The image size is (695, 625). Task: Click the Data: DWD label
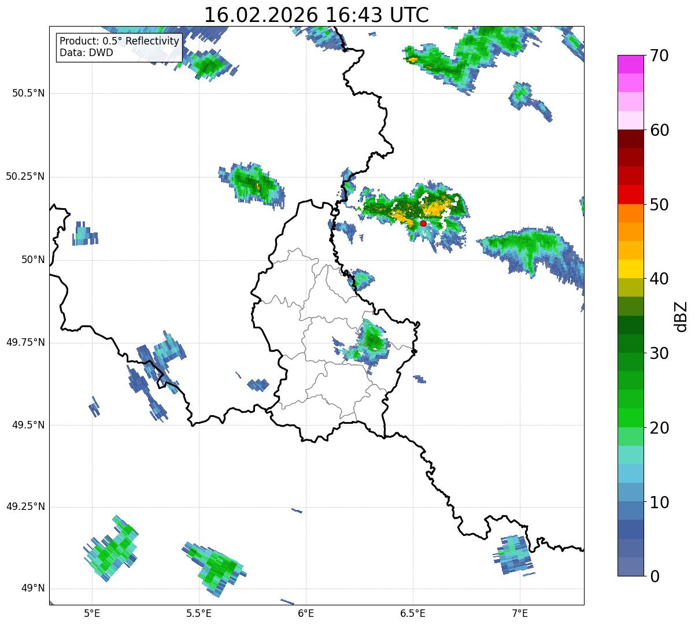tap(87, 53)
